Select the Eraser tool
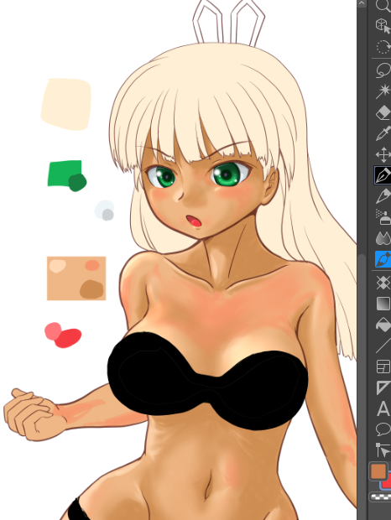 (x=383, y=112)
